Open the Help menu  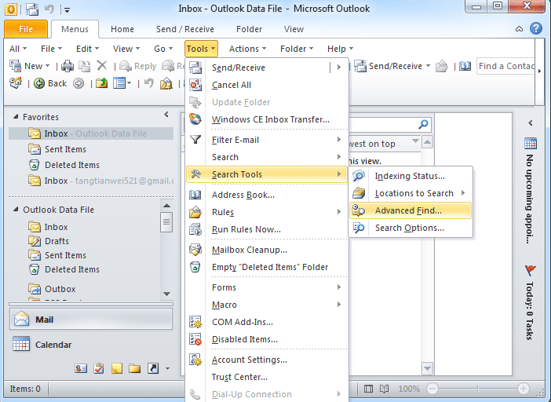click(x=340, y=49)
